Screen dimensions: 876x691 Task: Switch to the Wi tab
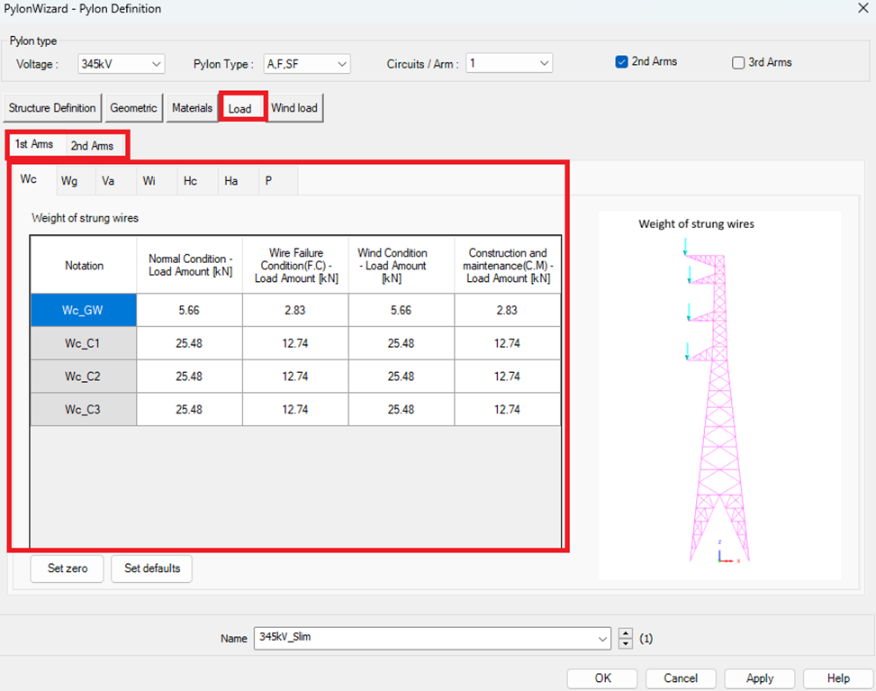(x=149, y=180)
